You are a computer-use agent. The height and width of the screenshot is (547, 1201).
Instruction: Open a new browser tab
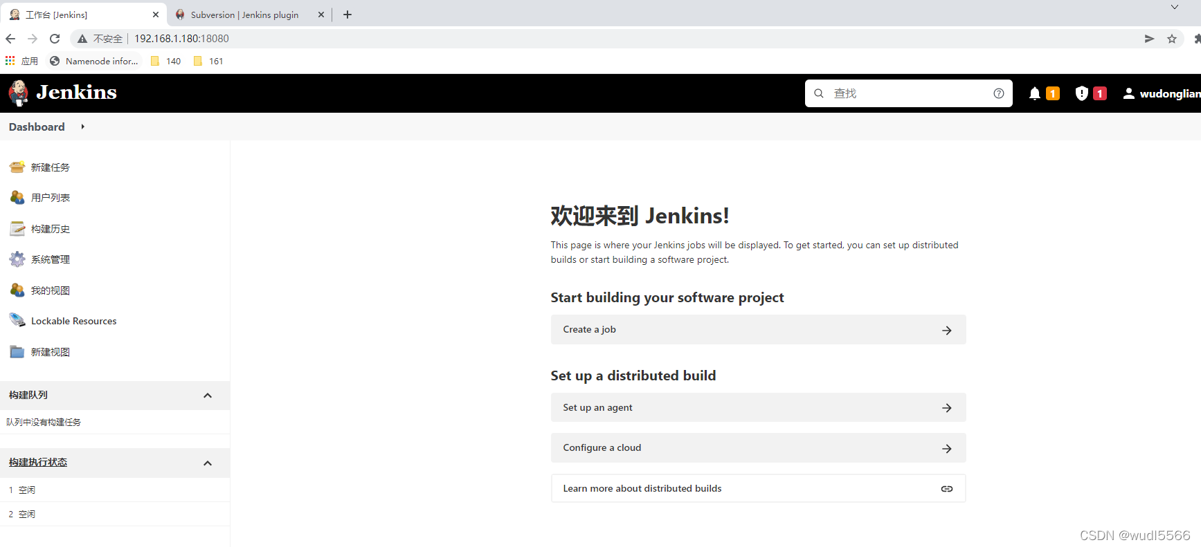pyautogui.click(x=347, y=15)
